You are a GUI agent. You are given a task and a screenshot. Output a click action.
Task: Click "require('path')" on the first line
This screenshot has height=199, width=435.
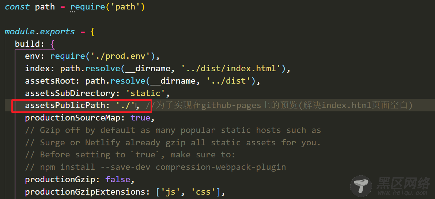click(x=107, y=7)
